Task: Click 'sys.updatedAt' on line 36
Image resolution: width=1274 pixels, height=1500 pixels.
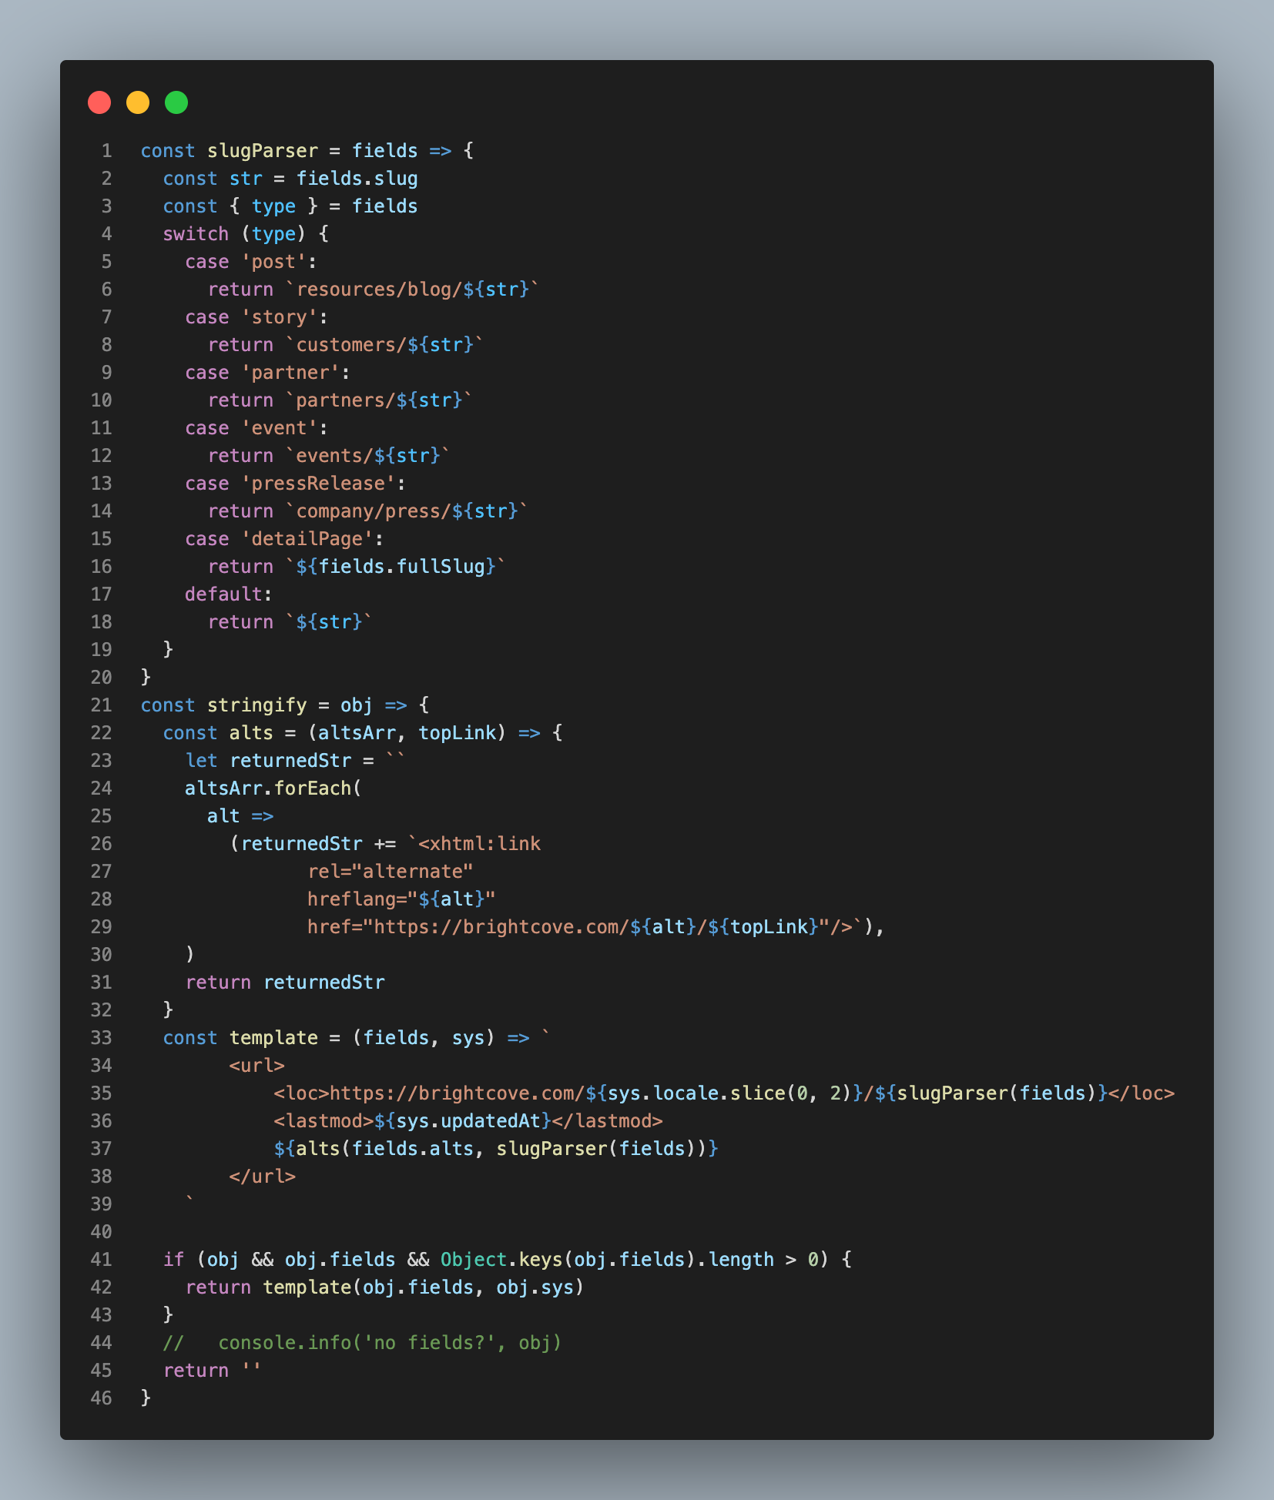Action: point(468,1121)
